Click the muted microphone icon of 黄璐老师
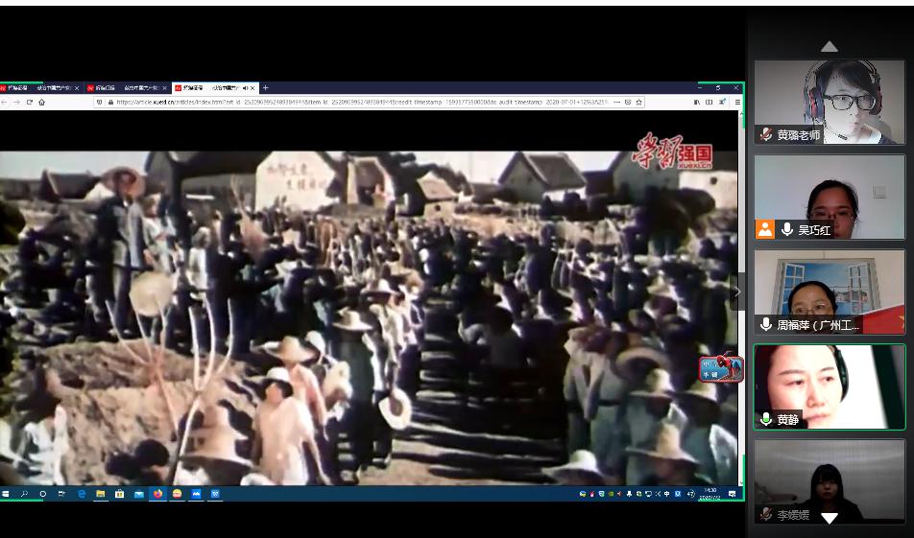914x538 pixels. (766, 135)
